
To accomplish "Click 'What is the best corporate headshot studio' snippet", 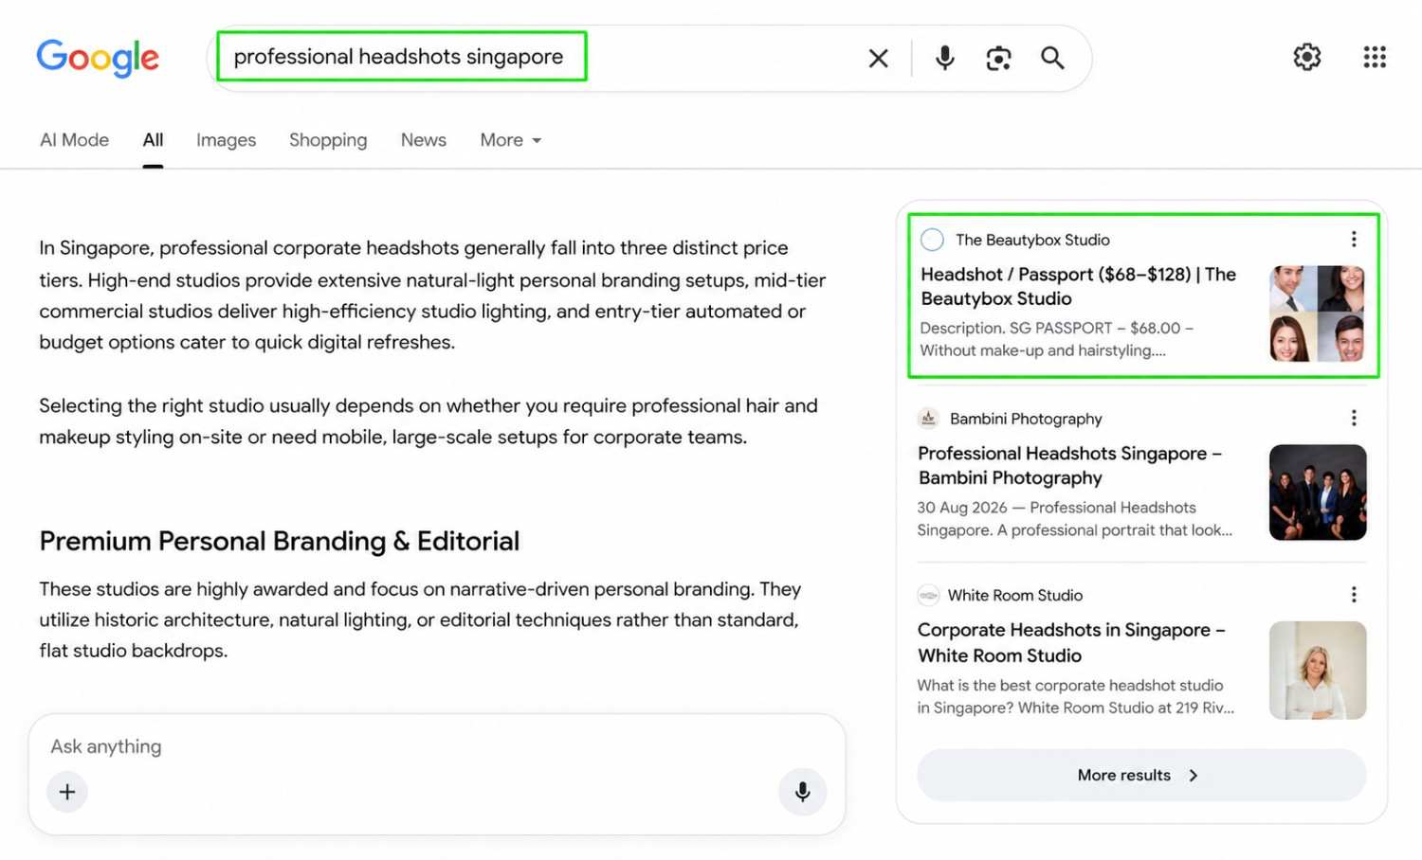I will click(x=1076, y=696).
